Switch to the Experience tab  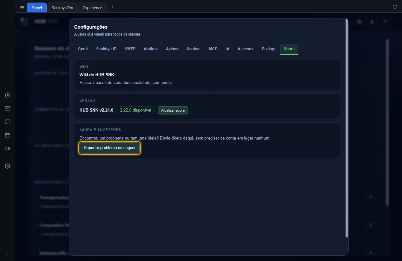pos(93,8)
